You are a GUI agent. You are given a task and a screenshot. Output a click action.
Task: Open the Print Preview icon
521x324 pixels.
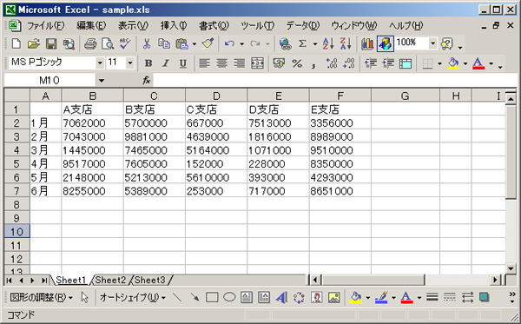click(x=108, y=43)
